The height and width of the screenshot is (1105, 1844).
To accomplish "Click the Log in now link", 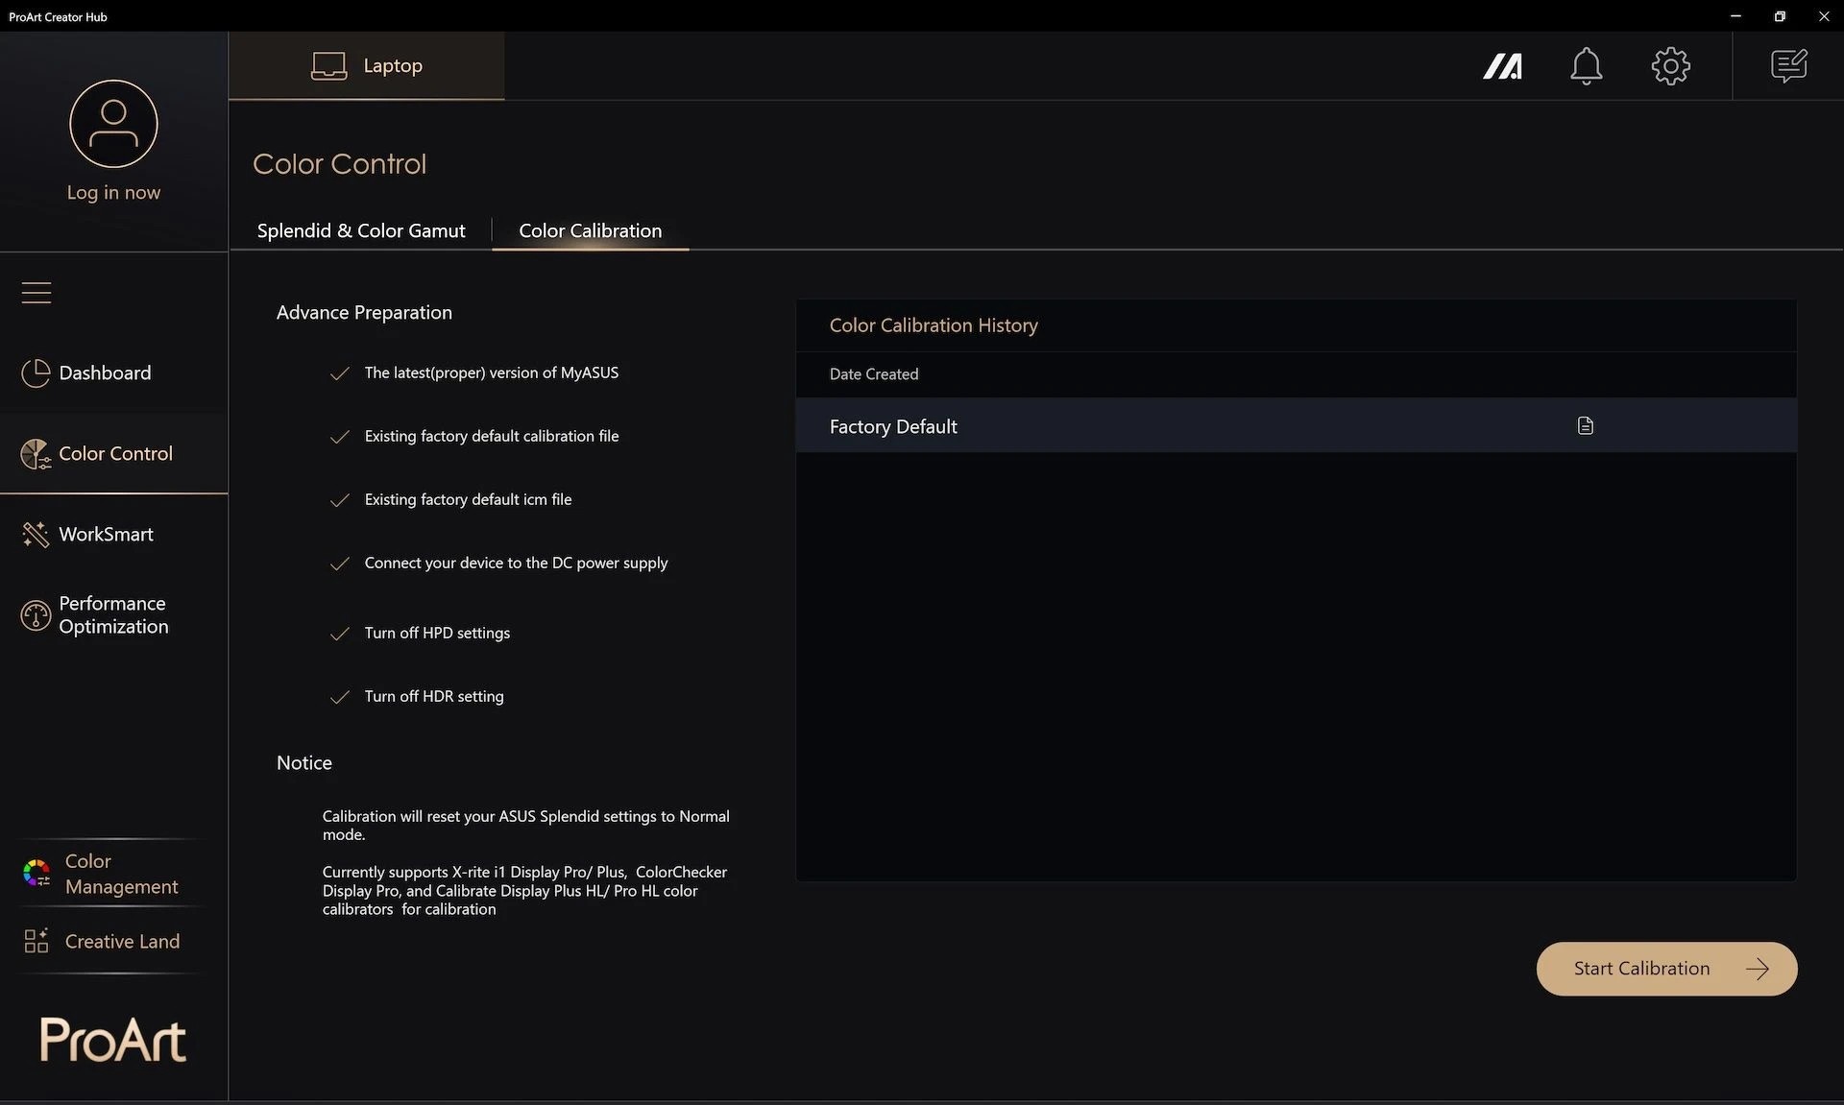I will click(x=113, y=192).
